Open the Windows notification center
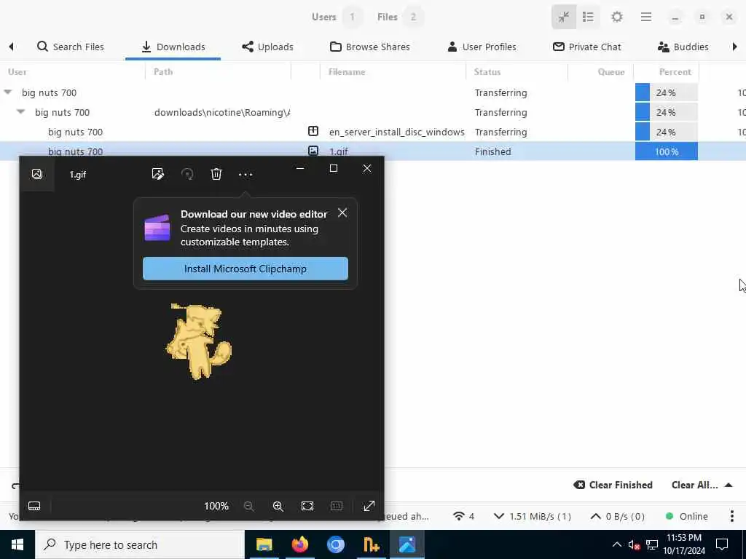Viewport: 746px width, 559px height. [722, 544]
